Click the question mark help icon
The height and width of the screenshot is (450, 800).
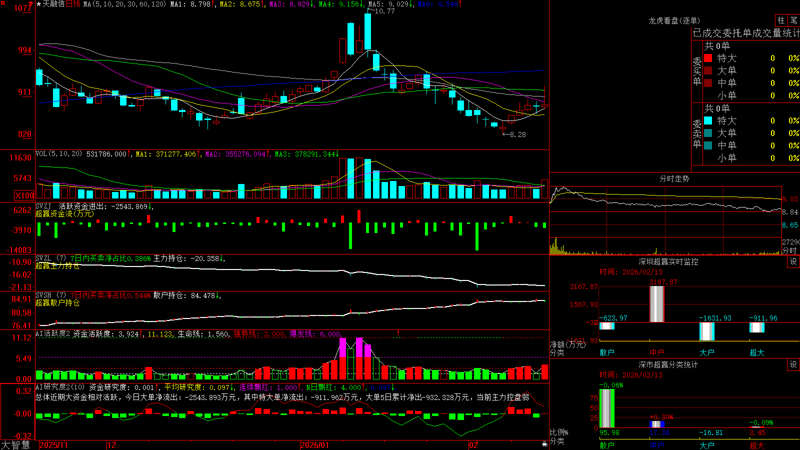pos(31,4)
